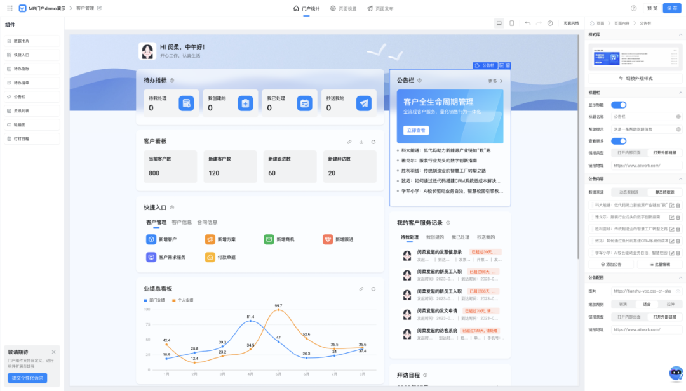Screen dimensions: 686x391
Task: Toggle the 显示标题 switch
Action: point(618,105)
